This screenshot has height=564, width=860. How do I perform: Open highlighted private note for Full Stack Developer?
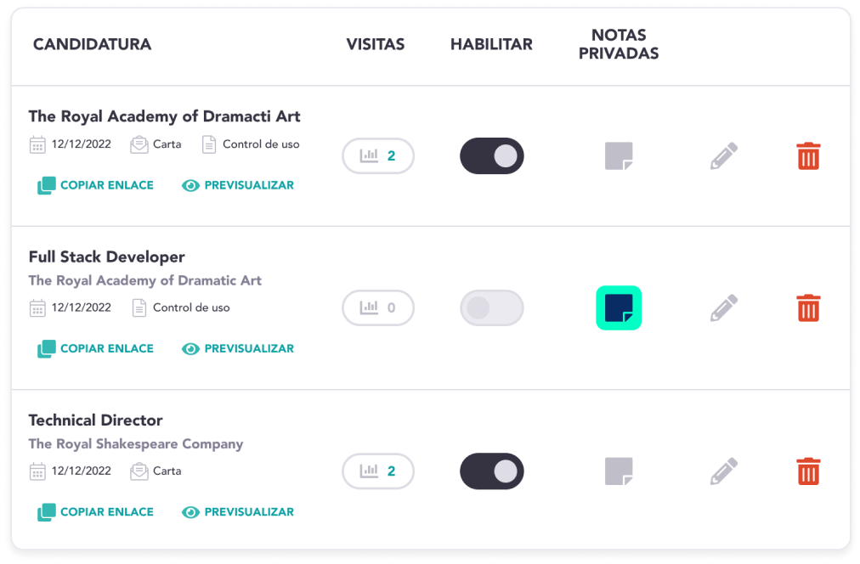619,308
